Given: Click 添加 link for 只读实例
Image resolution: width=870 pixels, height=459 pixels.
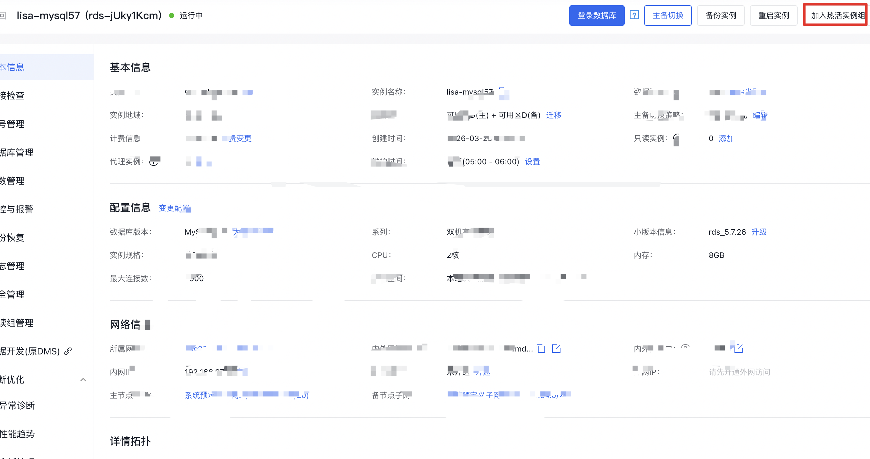Looking at the screenshot, I should 725,138.
